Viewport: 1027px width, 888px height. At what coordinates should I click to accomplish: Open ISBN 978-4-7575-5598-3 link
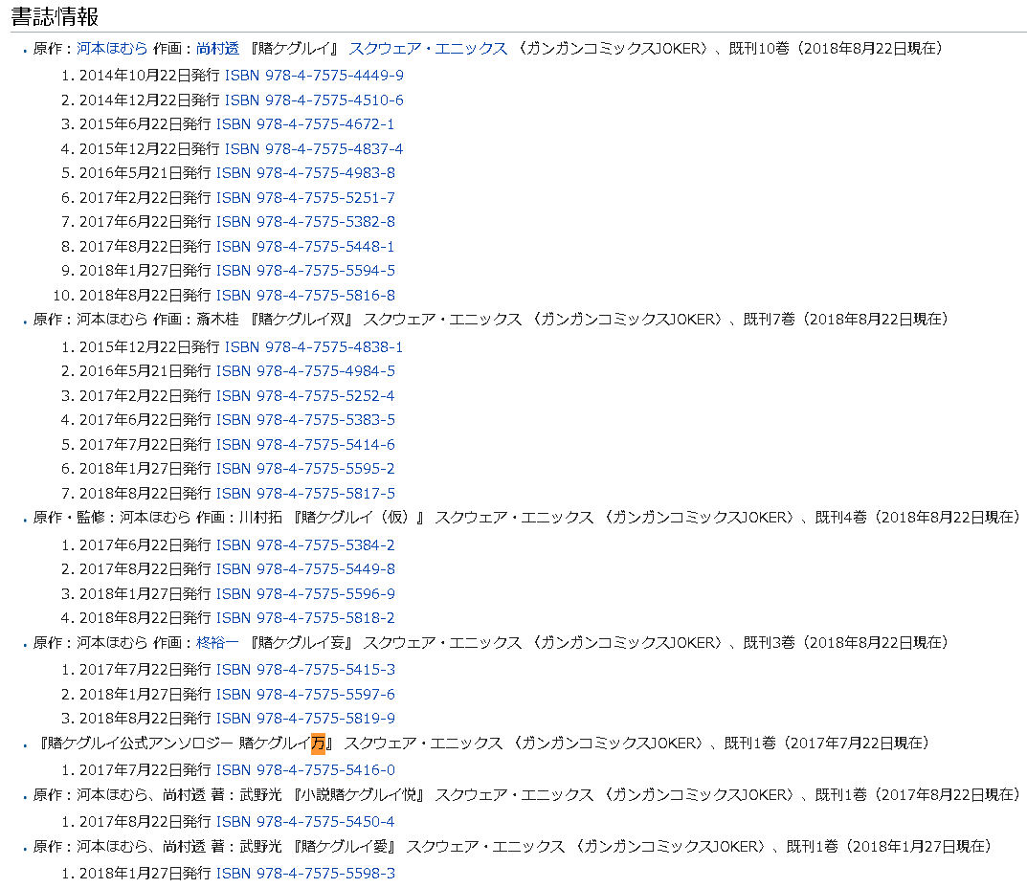point(305,874)
